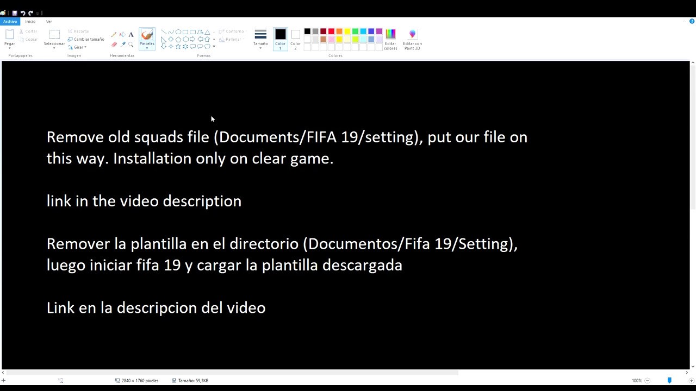Select the Pentagon shape
Image resolution: width=696 pixels, height=391 pixels.
[x=178, y=39]
